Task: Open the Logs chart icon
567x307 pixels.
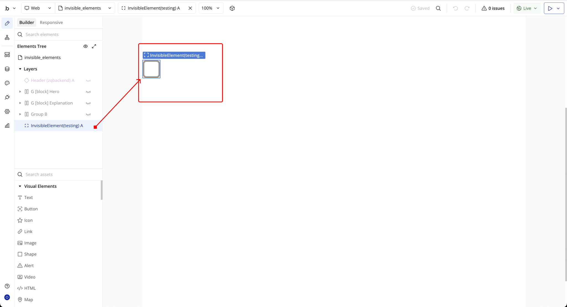Action: pos(7,126)
